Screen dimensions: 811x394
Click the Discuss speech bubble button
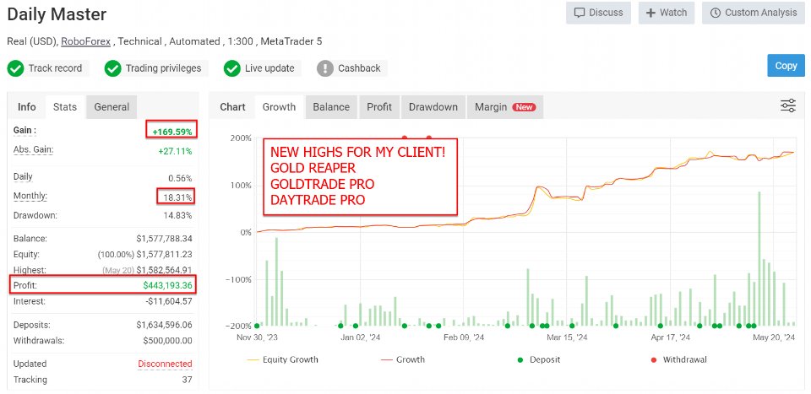click(x=599, y=13)
